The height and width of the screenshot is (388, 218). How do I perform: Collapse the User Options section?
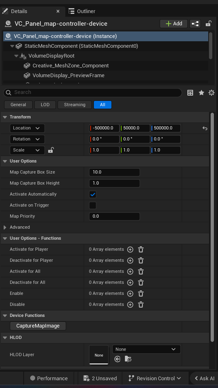click(5, 161)
